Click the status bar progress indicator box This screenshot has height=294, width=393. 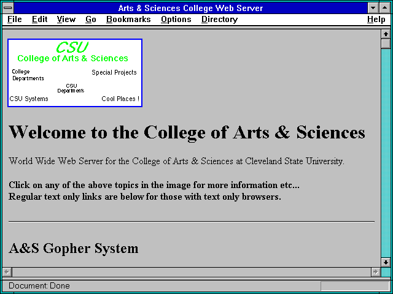pos(355,286)
